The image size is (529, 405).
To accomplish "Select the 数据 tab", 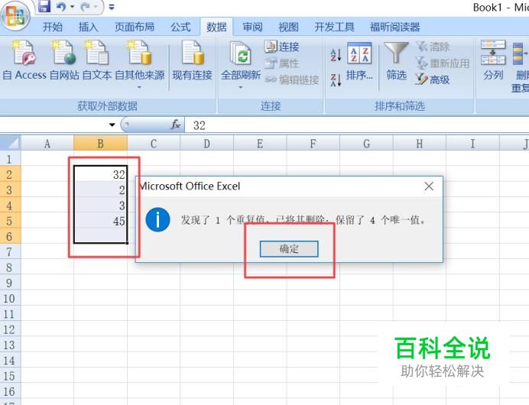I will tap(216, 27).
